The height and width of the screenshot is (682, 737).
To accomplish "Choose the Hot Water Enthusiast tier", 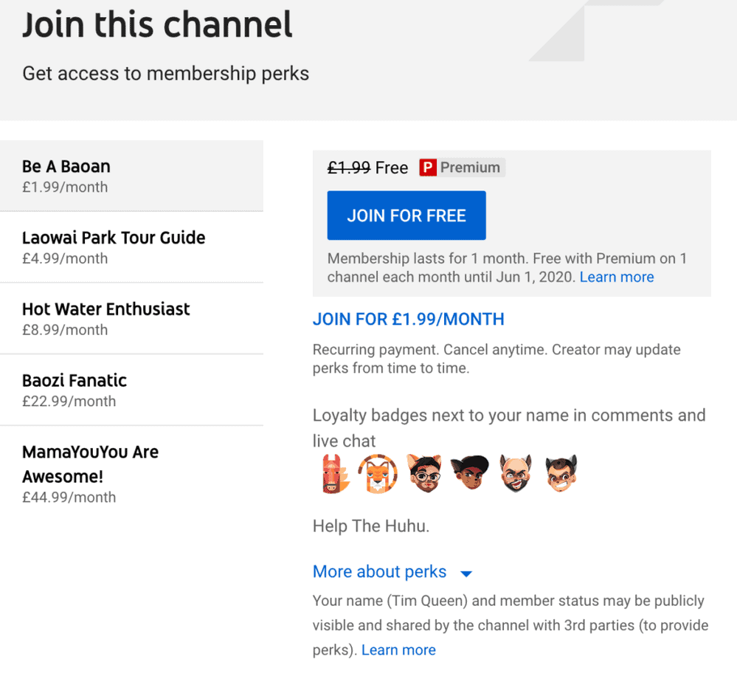I will point(131,319).
